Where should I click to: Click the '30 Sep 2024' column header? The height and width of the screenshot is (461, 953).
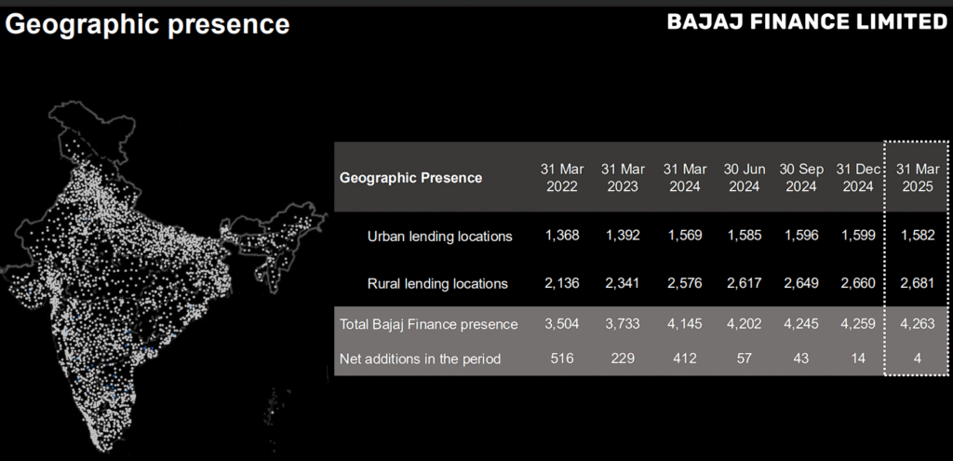tap(801, 178)
